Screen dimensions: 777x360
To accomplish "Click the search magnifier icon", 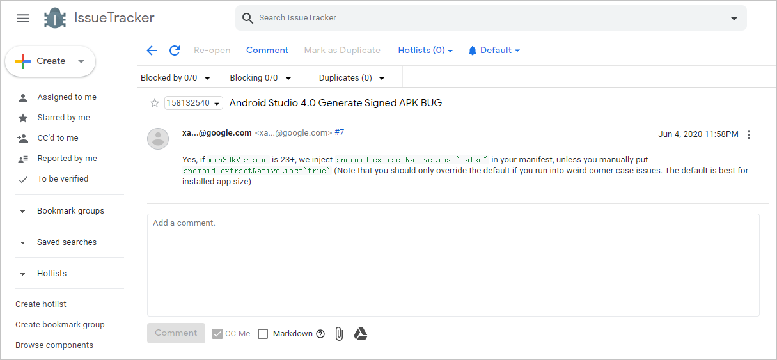I will [x=247, y=18].
